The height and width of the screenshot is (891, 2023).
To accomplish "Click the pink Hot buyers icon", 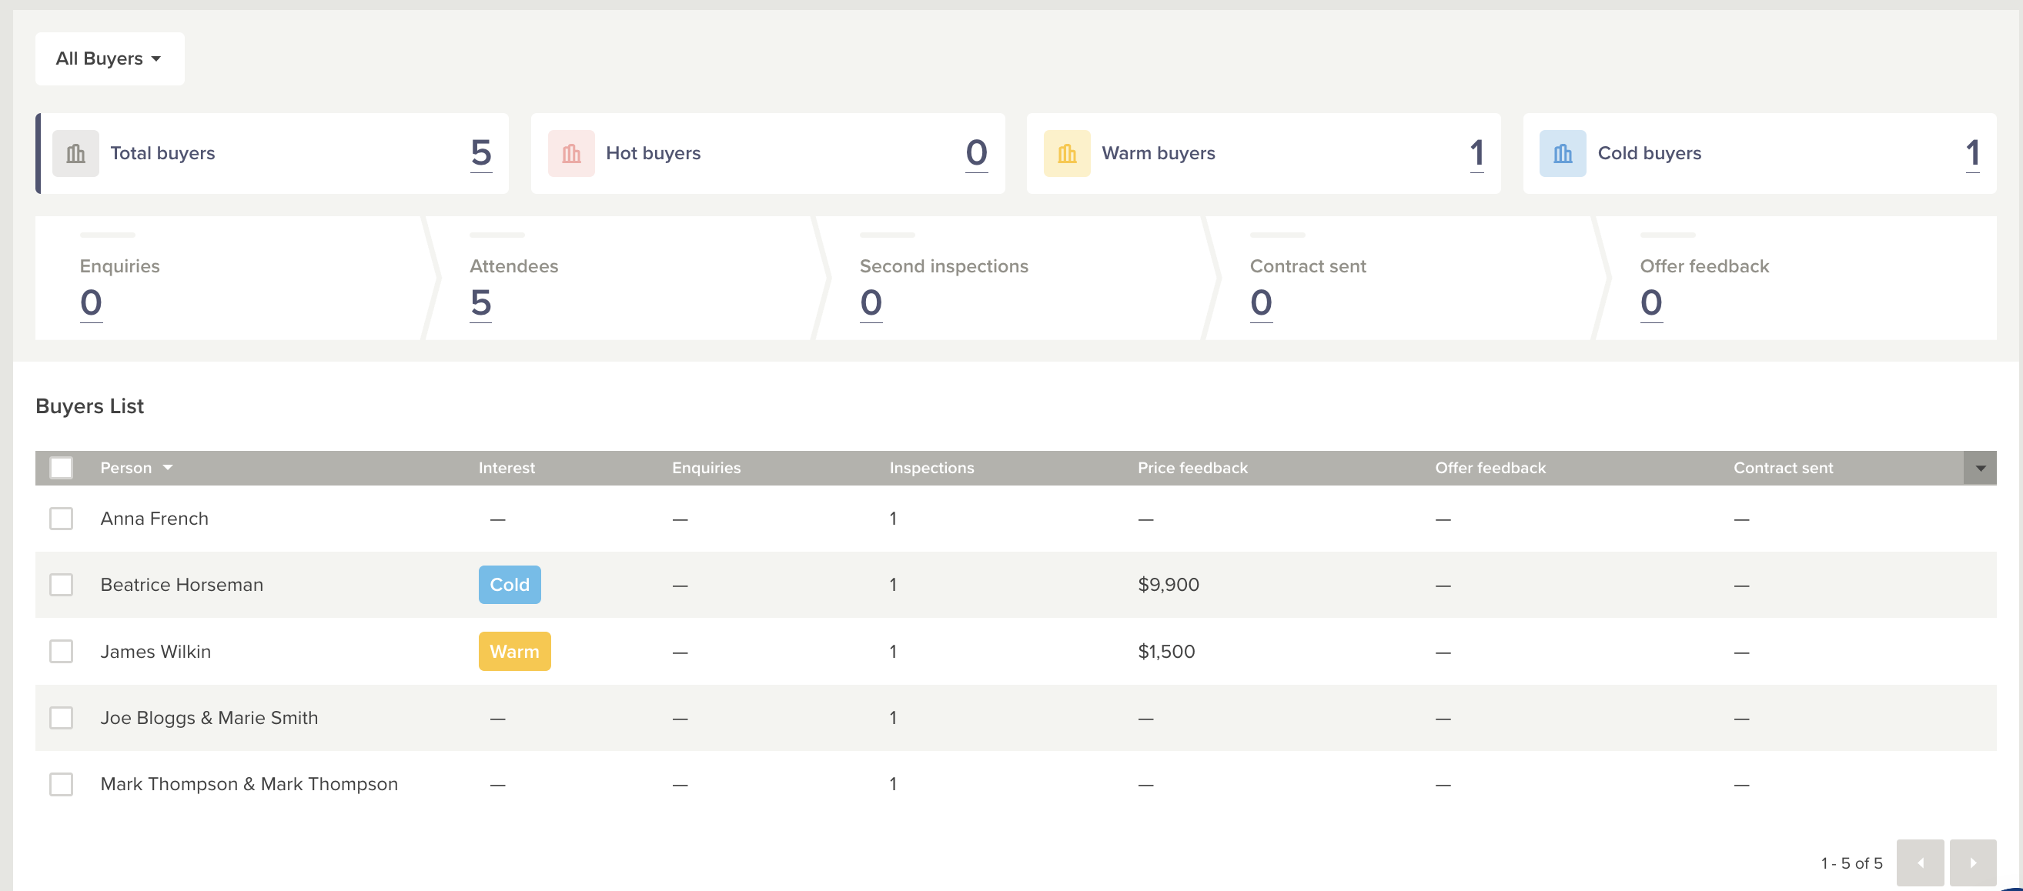I will click(x=571, y=153).
